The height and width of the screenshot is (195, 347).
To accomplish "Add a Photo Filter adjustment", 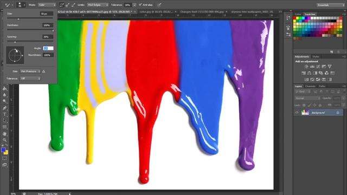I will 320,73.
